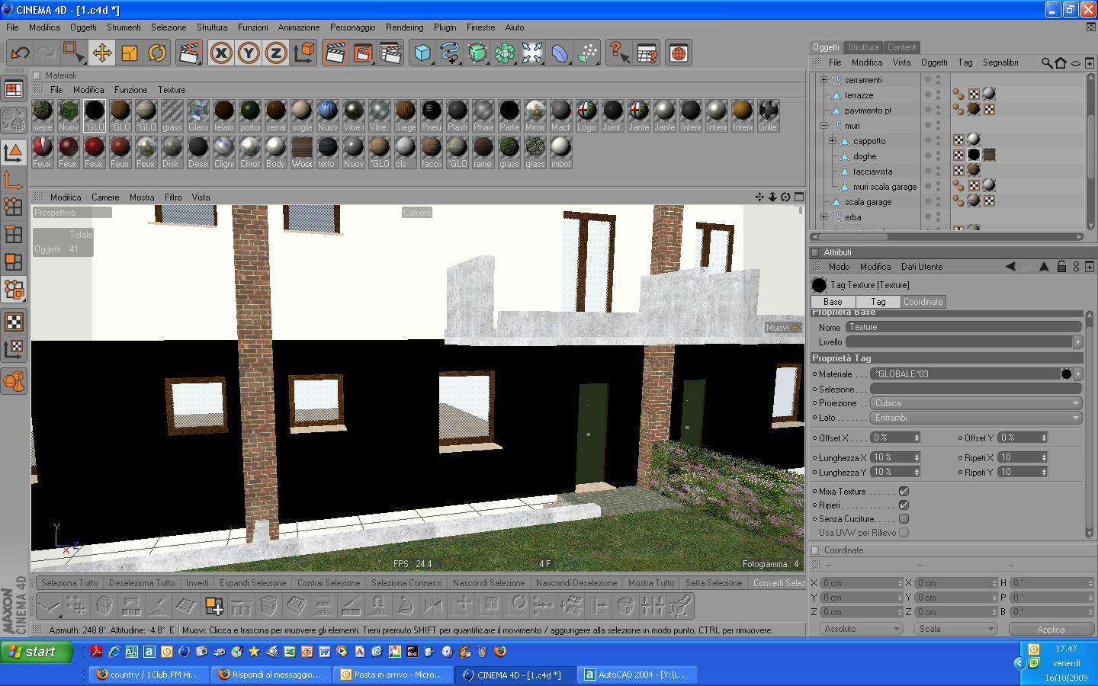
Task: Enable the Senza Cuciture checkbox
Action: coord(904,519)
